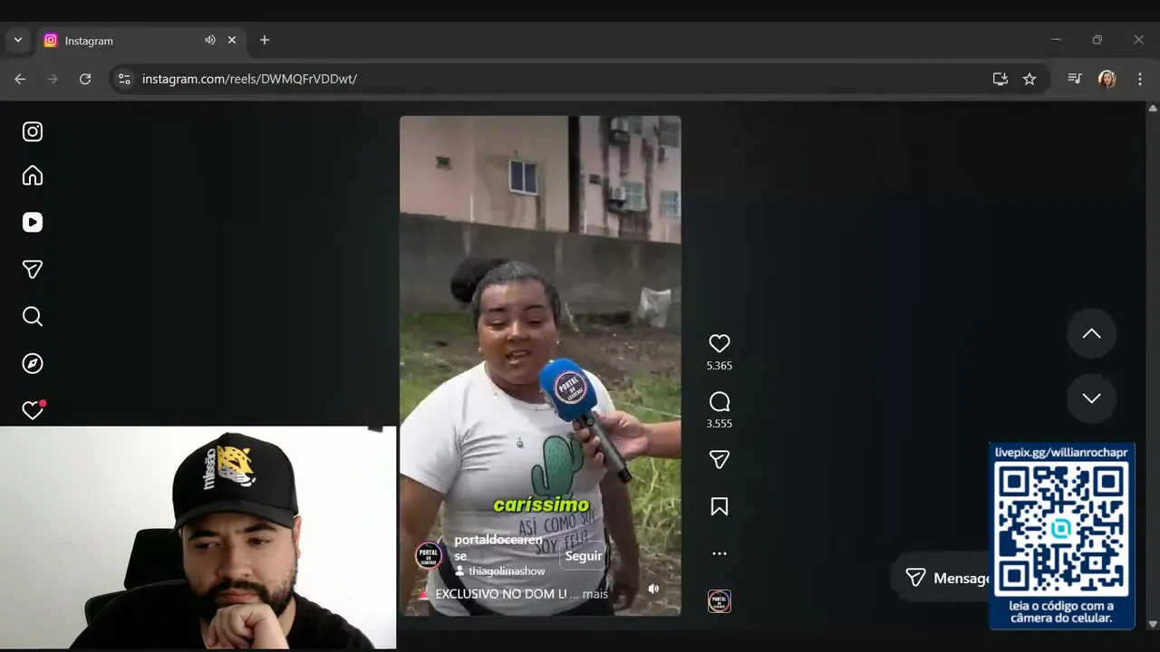Like the reel with heart icon

[720, 344]
